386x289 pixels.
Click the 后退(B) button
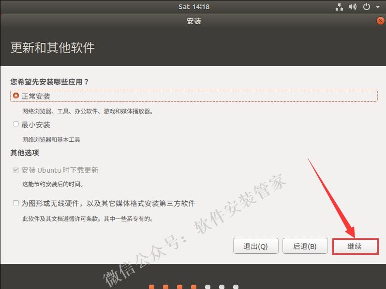coord(305,246)
